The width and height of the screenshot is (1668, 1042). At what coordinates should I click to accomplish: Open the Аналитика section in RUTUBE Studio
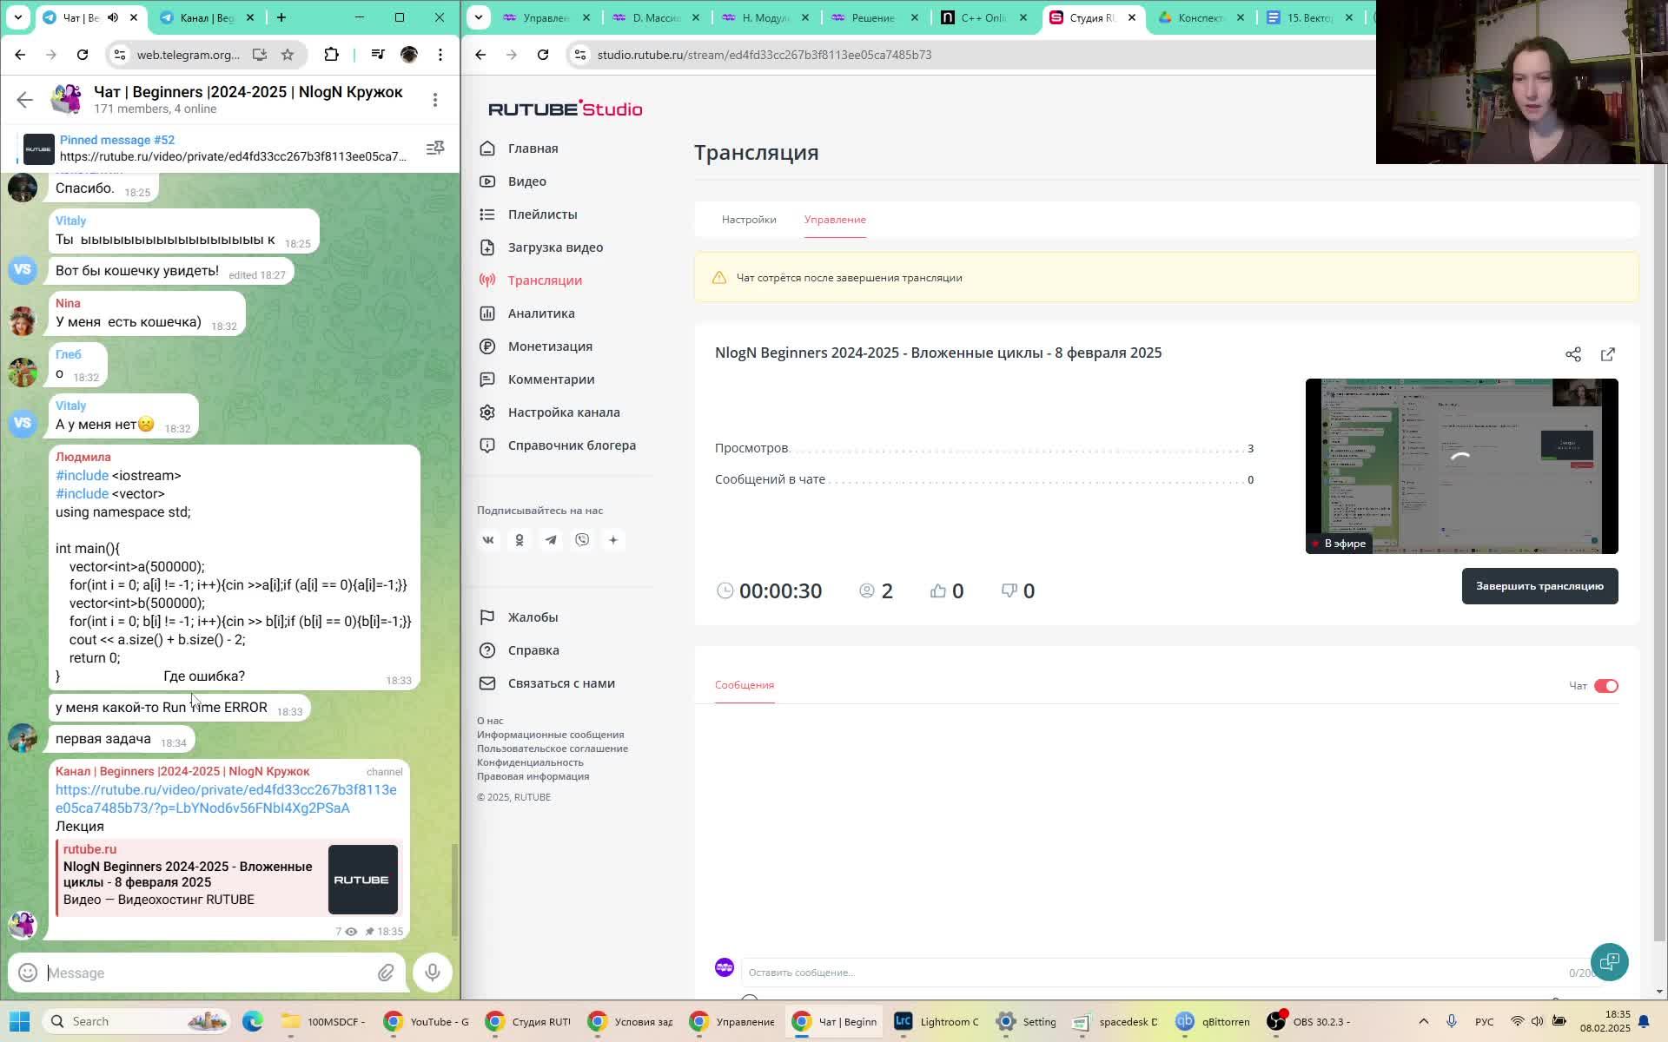(539, 313)
